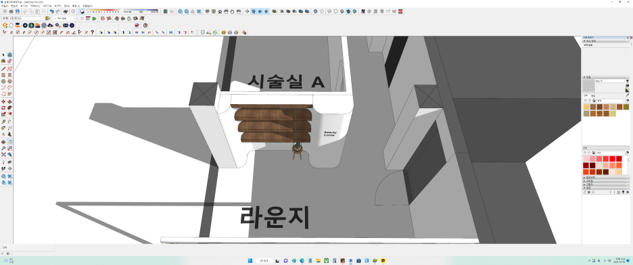Image resolution: width=633 pixels, height=265 pixels.
Task: Select the Push/Pull tool
Action: [x=9, y=101]
